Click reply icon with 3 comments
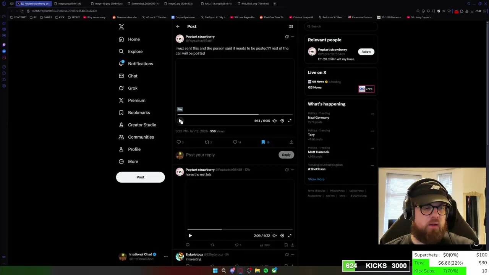The height and width of the screenshot is (275, 489). click(178, 142)
